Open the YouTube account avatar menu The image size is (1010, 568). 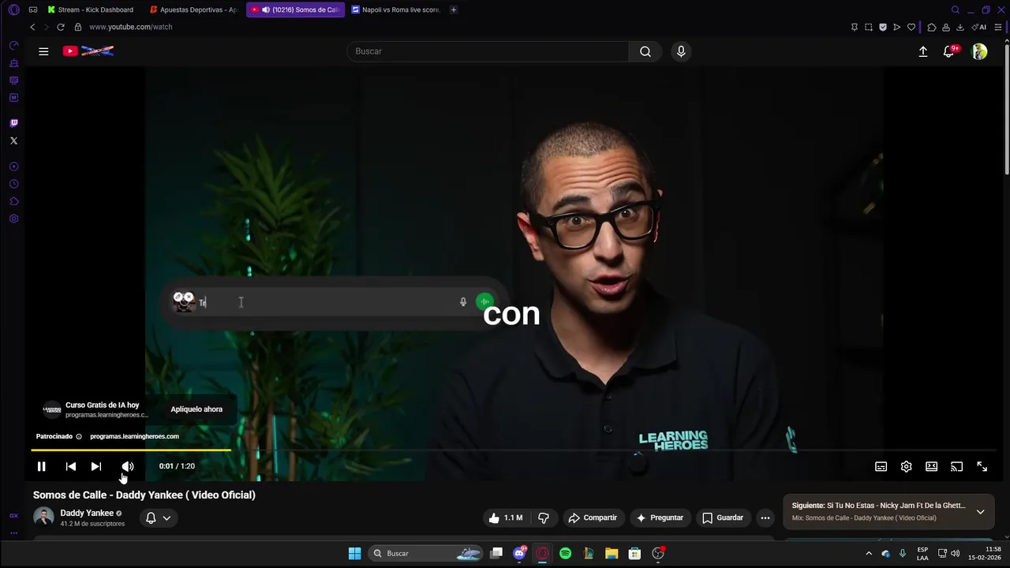(x=979, y=51)
